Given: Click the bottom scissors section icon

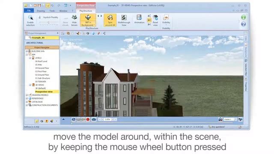Looking at the screenshot, I should click(149, 25).
